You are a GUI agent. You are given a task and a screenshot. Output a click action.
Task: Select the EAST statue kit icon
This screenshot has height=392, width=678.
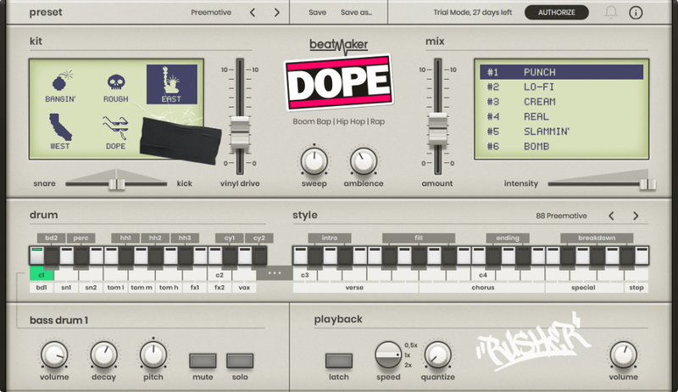(x=172, y=84)
